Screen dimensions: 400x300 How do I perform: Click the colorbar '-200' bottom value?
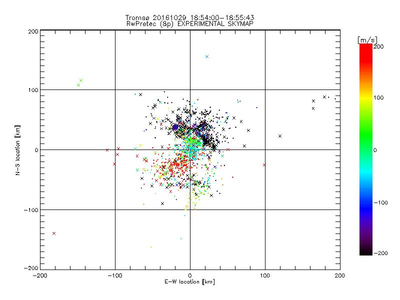(x=380, y=253)
